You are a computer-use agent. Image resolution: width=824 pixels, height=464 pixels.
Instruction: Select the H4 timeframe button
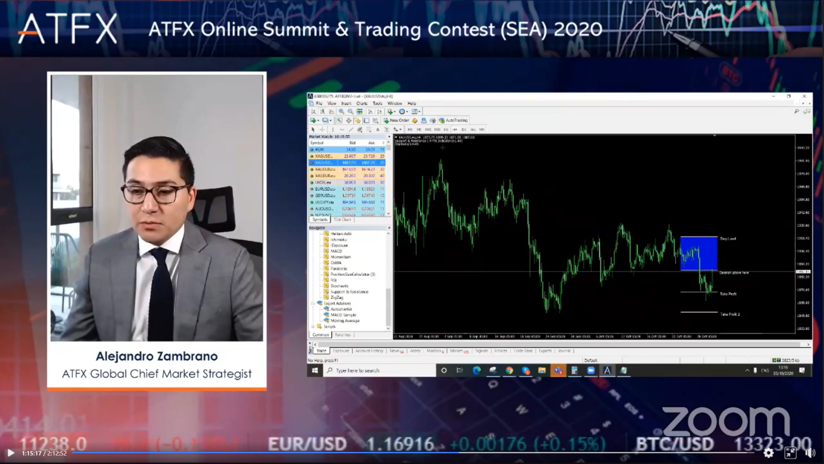tap(455, 129)
